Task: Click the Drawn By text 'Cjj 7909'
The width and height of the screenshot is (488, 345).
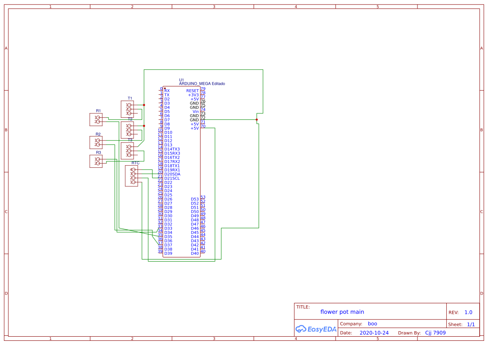Action: tap(435, 332)
